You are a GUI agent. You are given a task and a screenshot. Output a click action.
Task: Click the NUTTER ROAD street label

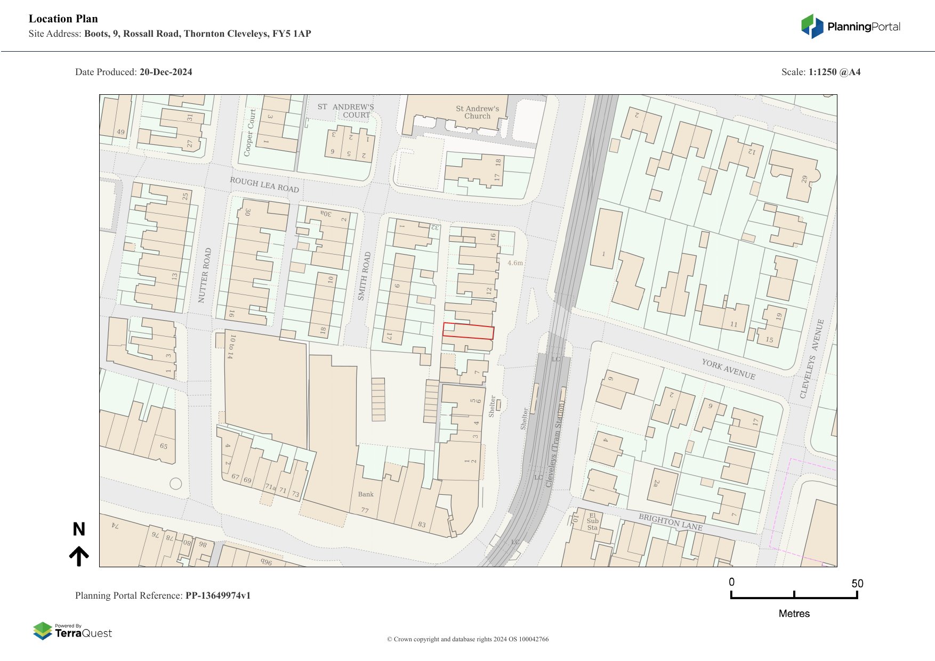205,275
